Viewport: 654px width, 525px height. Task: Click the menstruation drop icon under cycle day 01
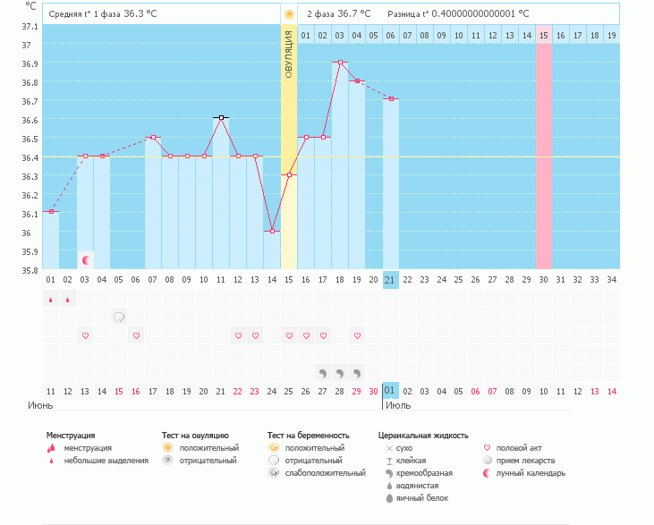(51, 300)
